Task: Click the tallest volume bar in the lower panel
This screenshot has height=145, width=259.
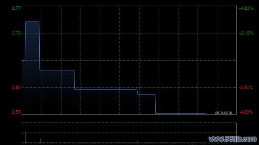Action: click(x=75, y=133)
